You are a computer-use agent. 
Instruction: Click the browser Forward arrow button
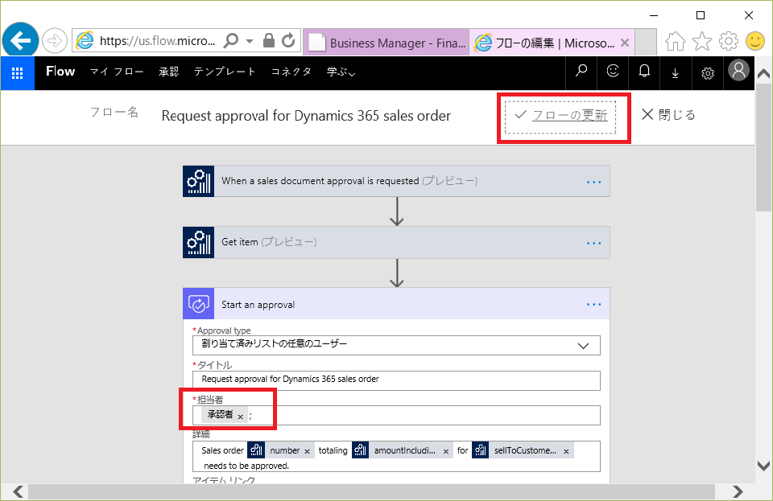[54, 41]
